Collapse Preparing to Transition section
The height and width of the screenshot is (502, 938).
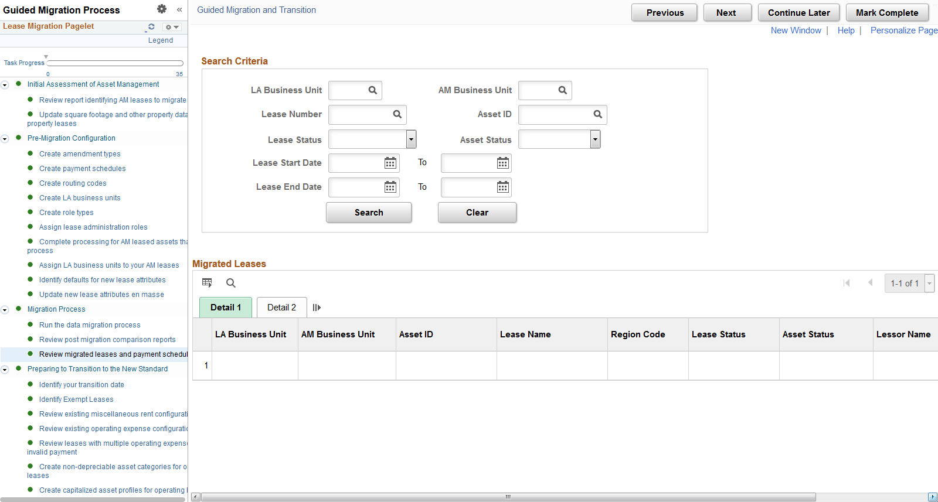pos(5,370)
